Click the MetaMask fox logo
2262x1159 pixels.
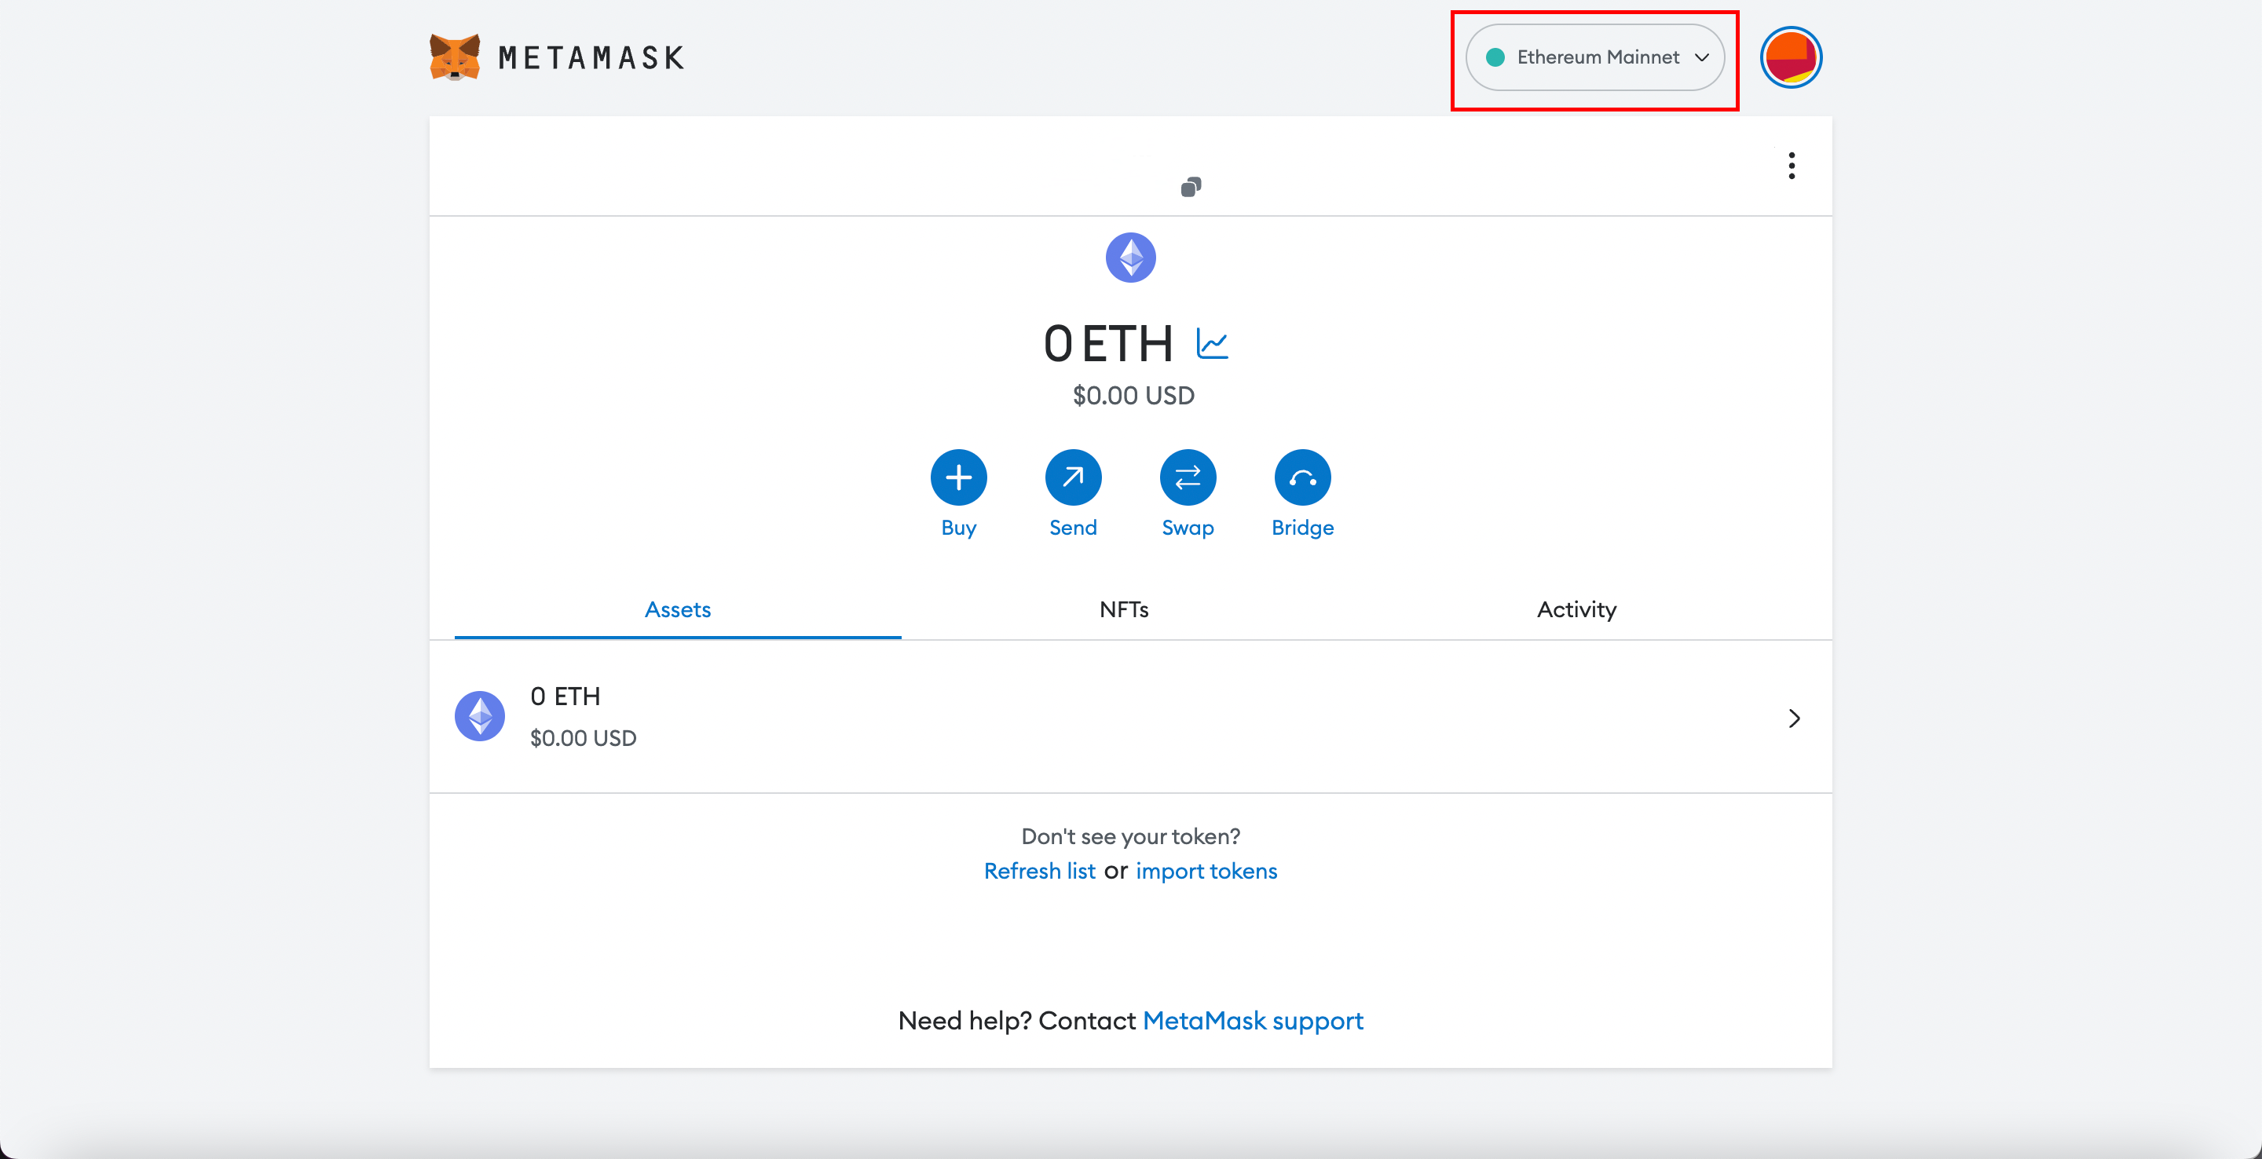[x=454, y=57]
